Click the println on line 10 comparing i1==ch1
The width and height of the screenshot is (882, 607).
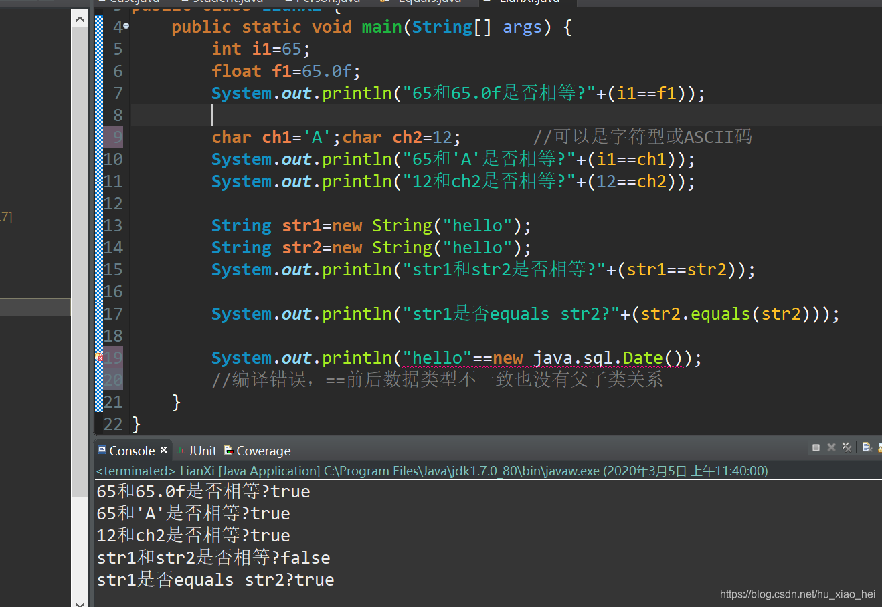pyautogui.click(x=453, y=159)
